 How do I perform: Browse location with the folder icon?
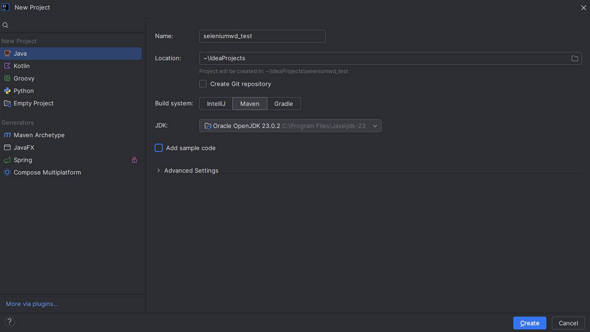point(575,58)
